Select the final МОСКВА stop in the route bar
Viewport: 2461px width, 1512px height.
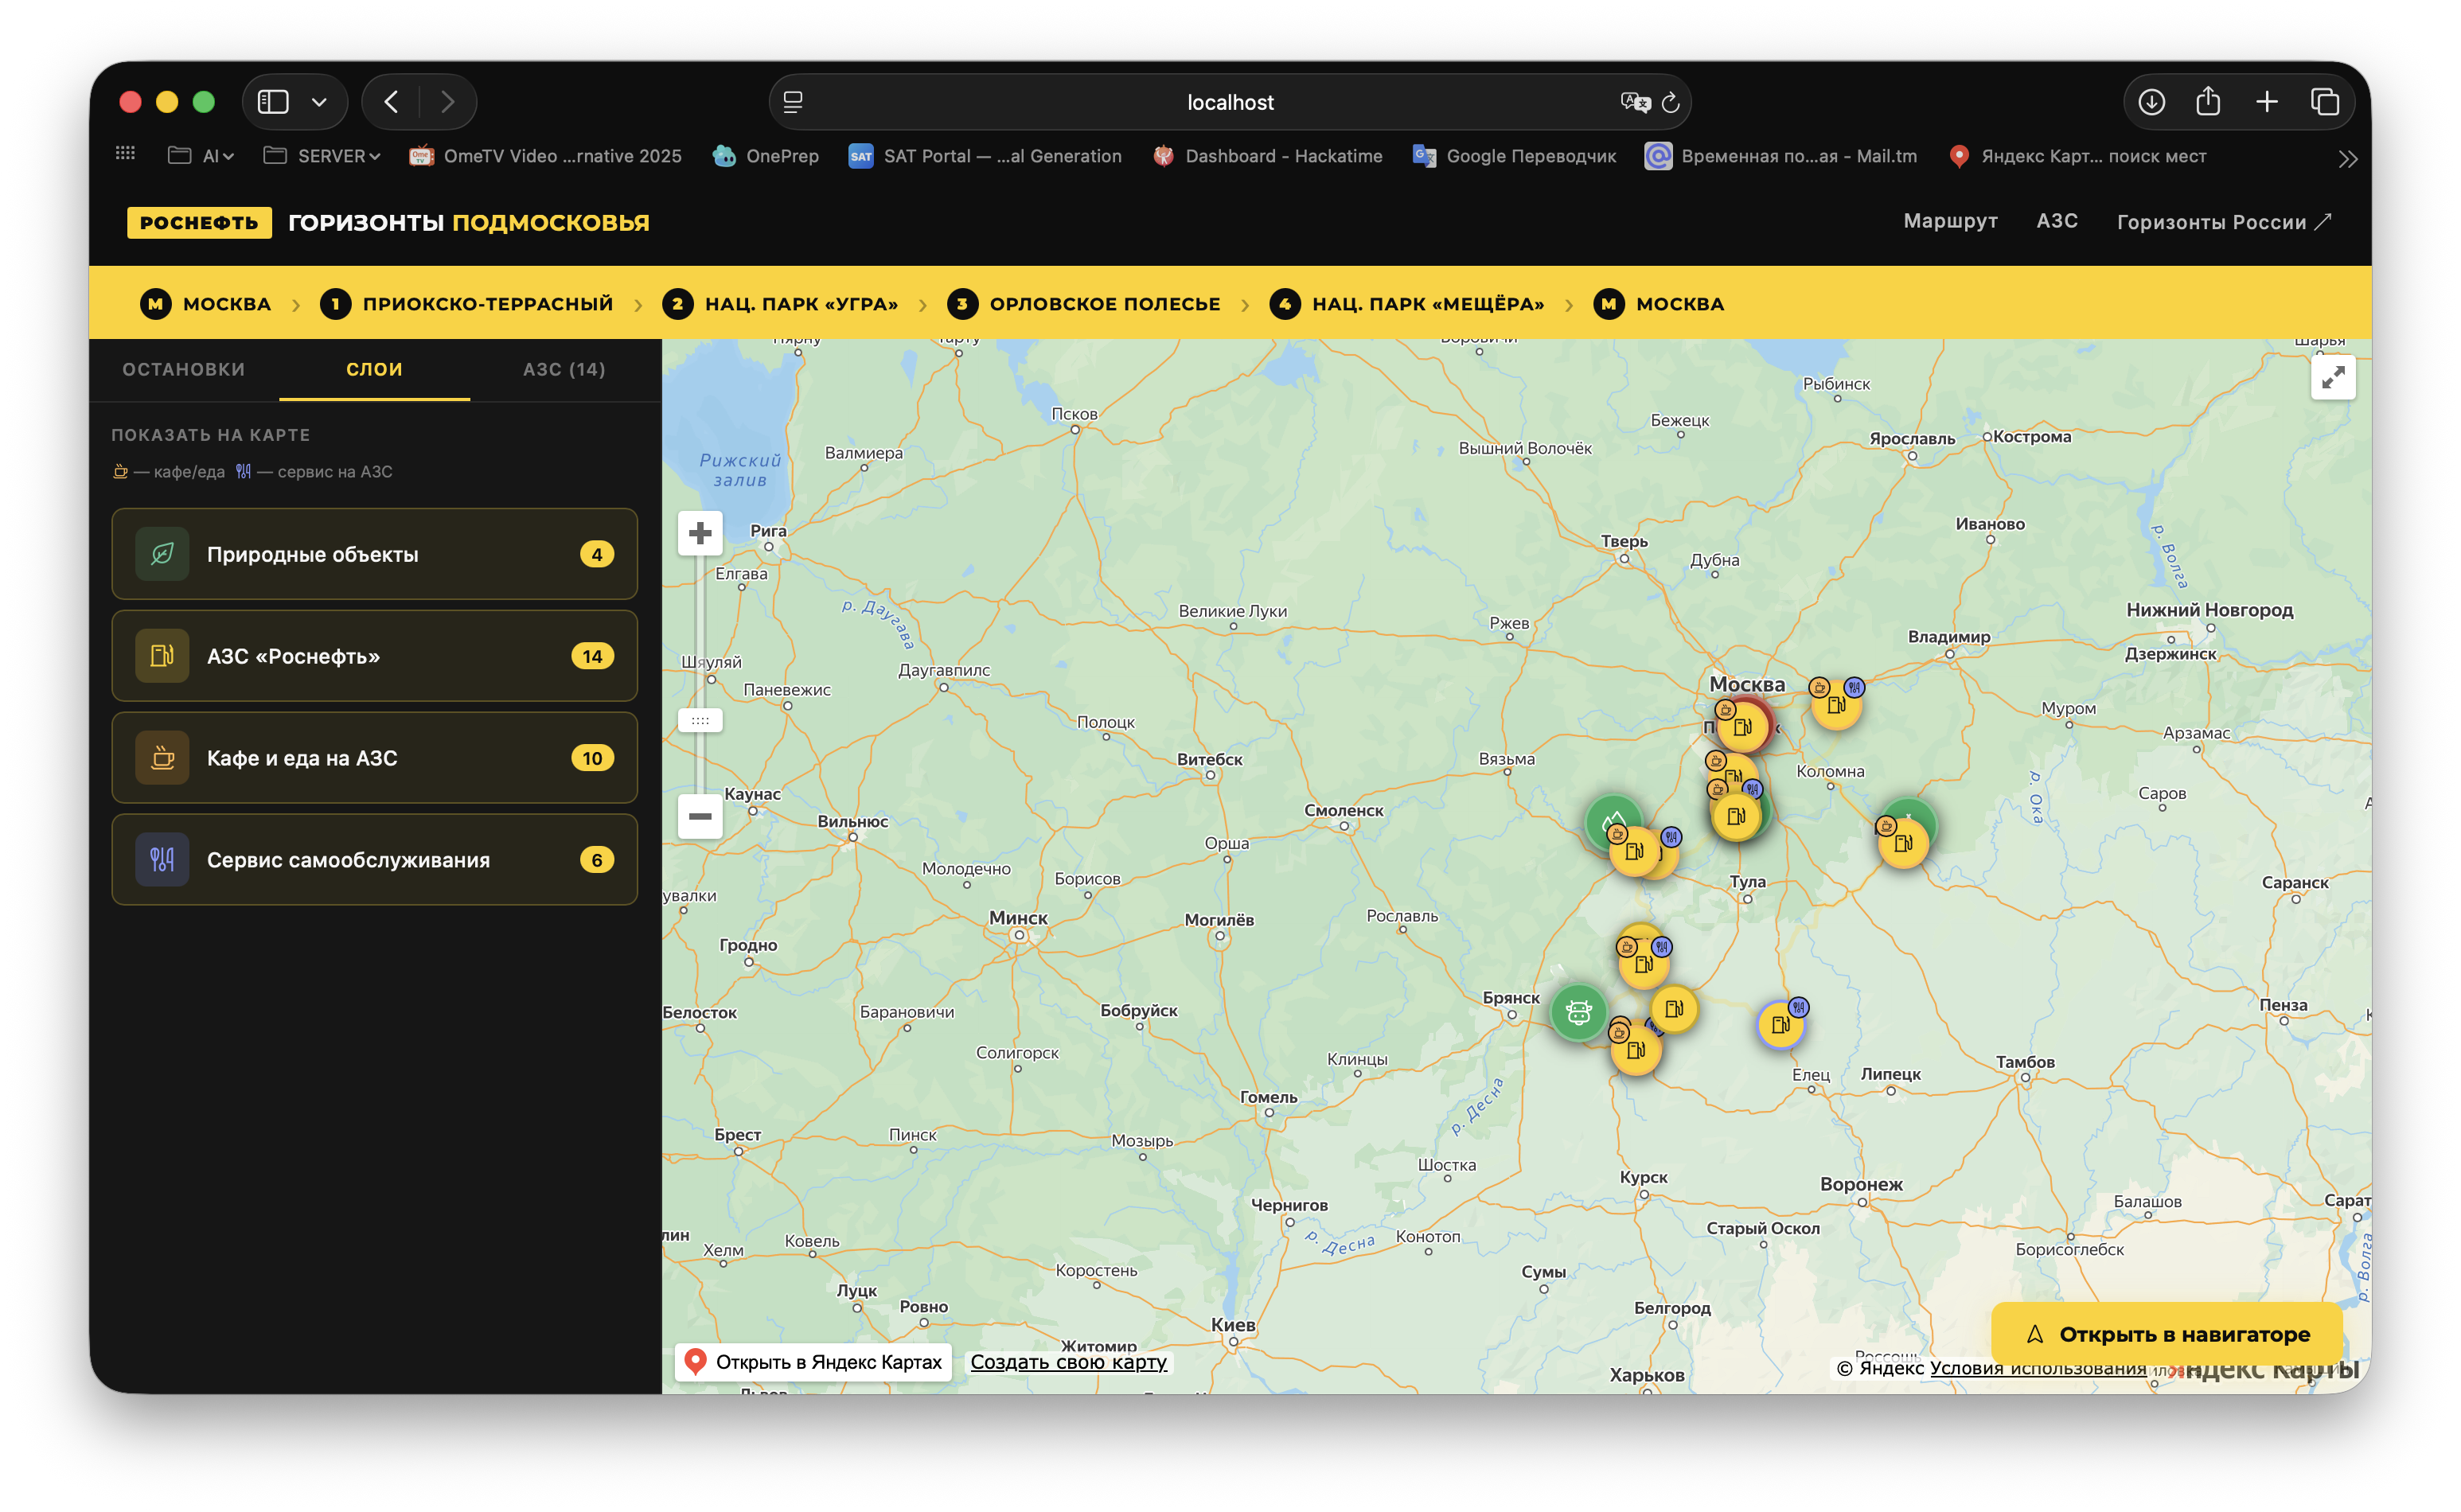pyautogui.click(x=1658, y=304)
